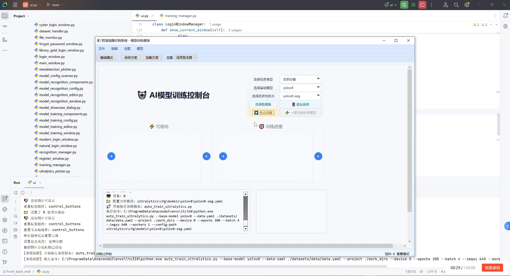Click the 选择数据集 button
Screen dimensions: 510x276
click(x=263, y=104)
